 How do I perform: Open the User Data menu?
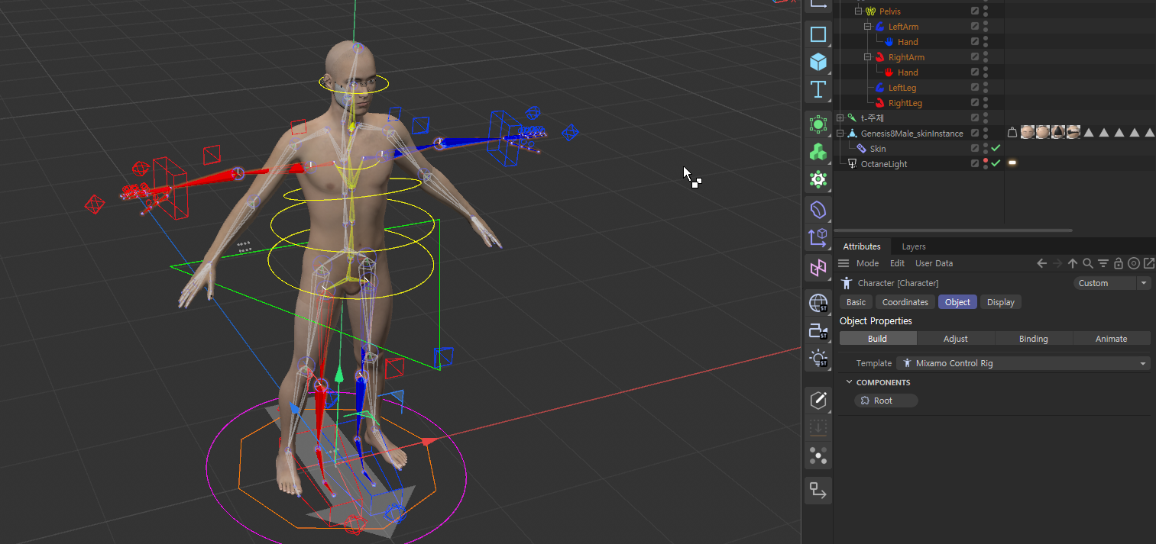pyautogui.click(x=934, y=263)
